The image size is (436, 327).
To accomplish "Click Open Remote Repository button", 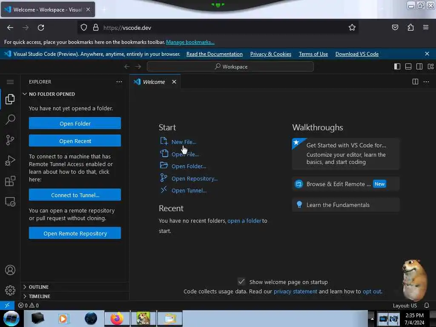I will pyautogui.click(x=75, y=233).
